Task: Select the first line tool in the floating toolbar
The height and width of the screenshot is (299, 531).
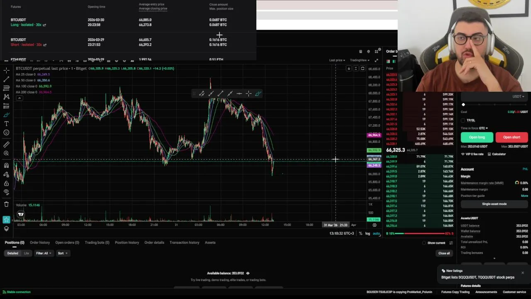Action: 202,94
